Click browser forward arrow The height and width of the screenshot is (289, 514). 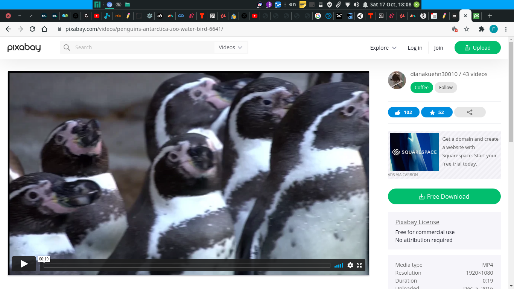tap(20, 29)
